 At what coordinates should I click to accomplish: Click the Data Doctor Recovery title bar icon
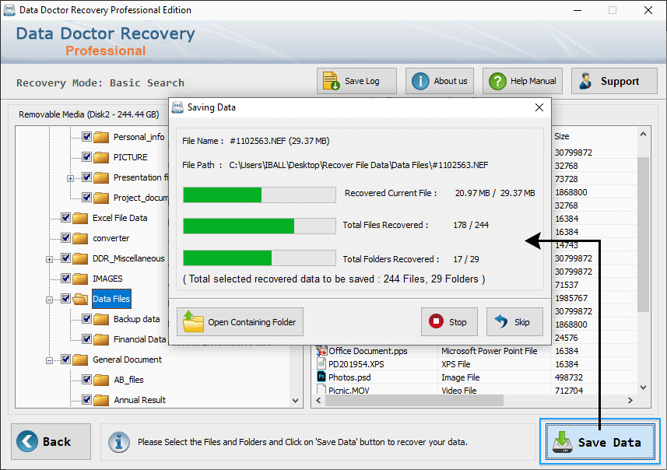[9, 10]
